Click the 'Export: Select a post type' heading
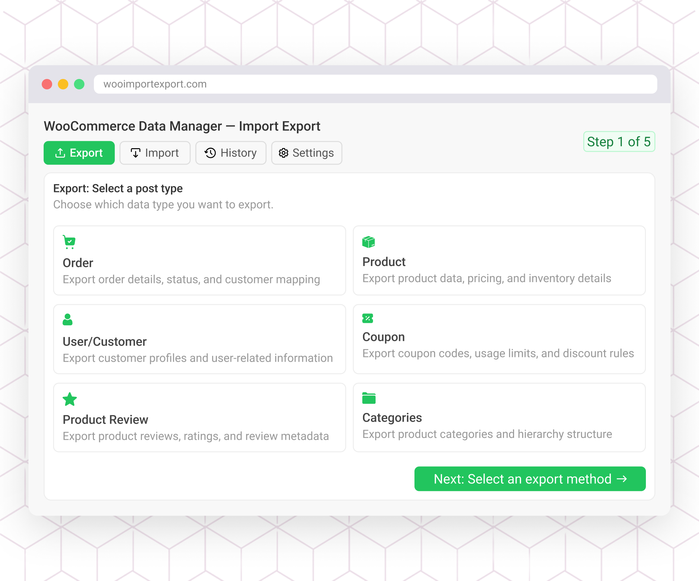Screen dimensions: 699x581 pos(118,189)
